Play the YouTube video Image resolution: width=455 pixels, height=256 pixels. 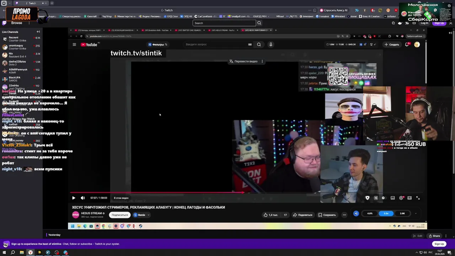74,198
